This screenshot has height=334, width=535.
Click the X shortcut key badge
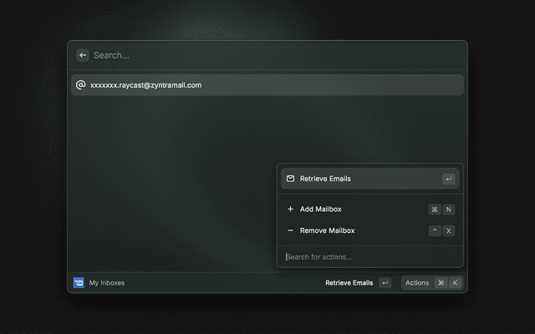(x=449, y=230)
